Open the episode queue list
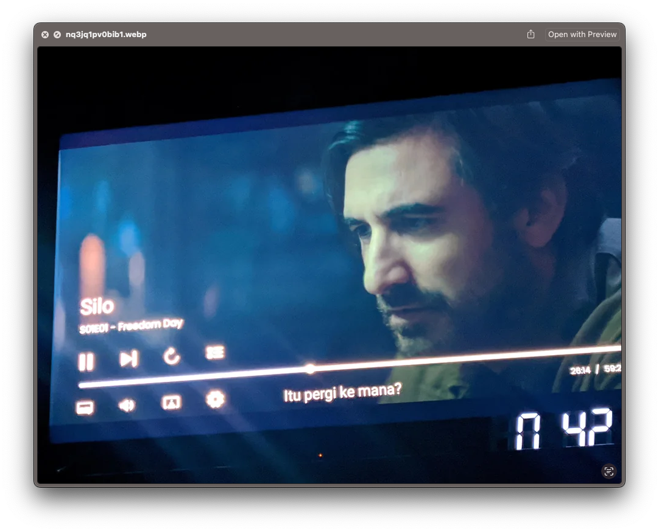The height and width of the screenshot is (532, 659). point(215,353)
